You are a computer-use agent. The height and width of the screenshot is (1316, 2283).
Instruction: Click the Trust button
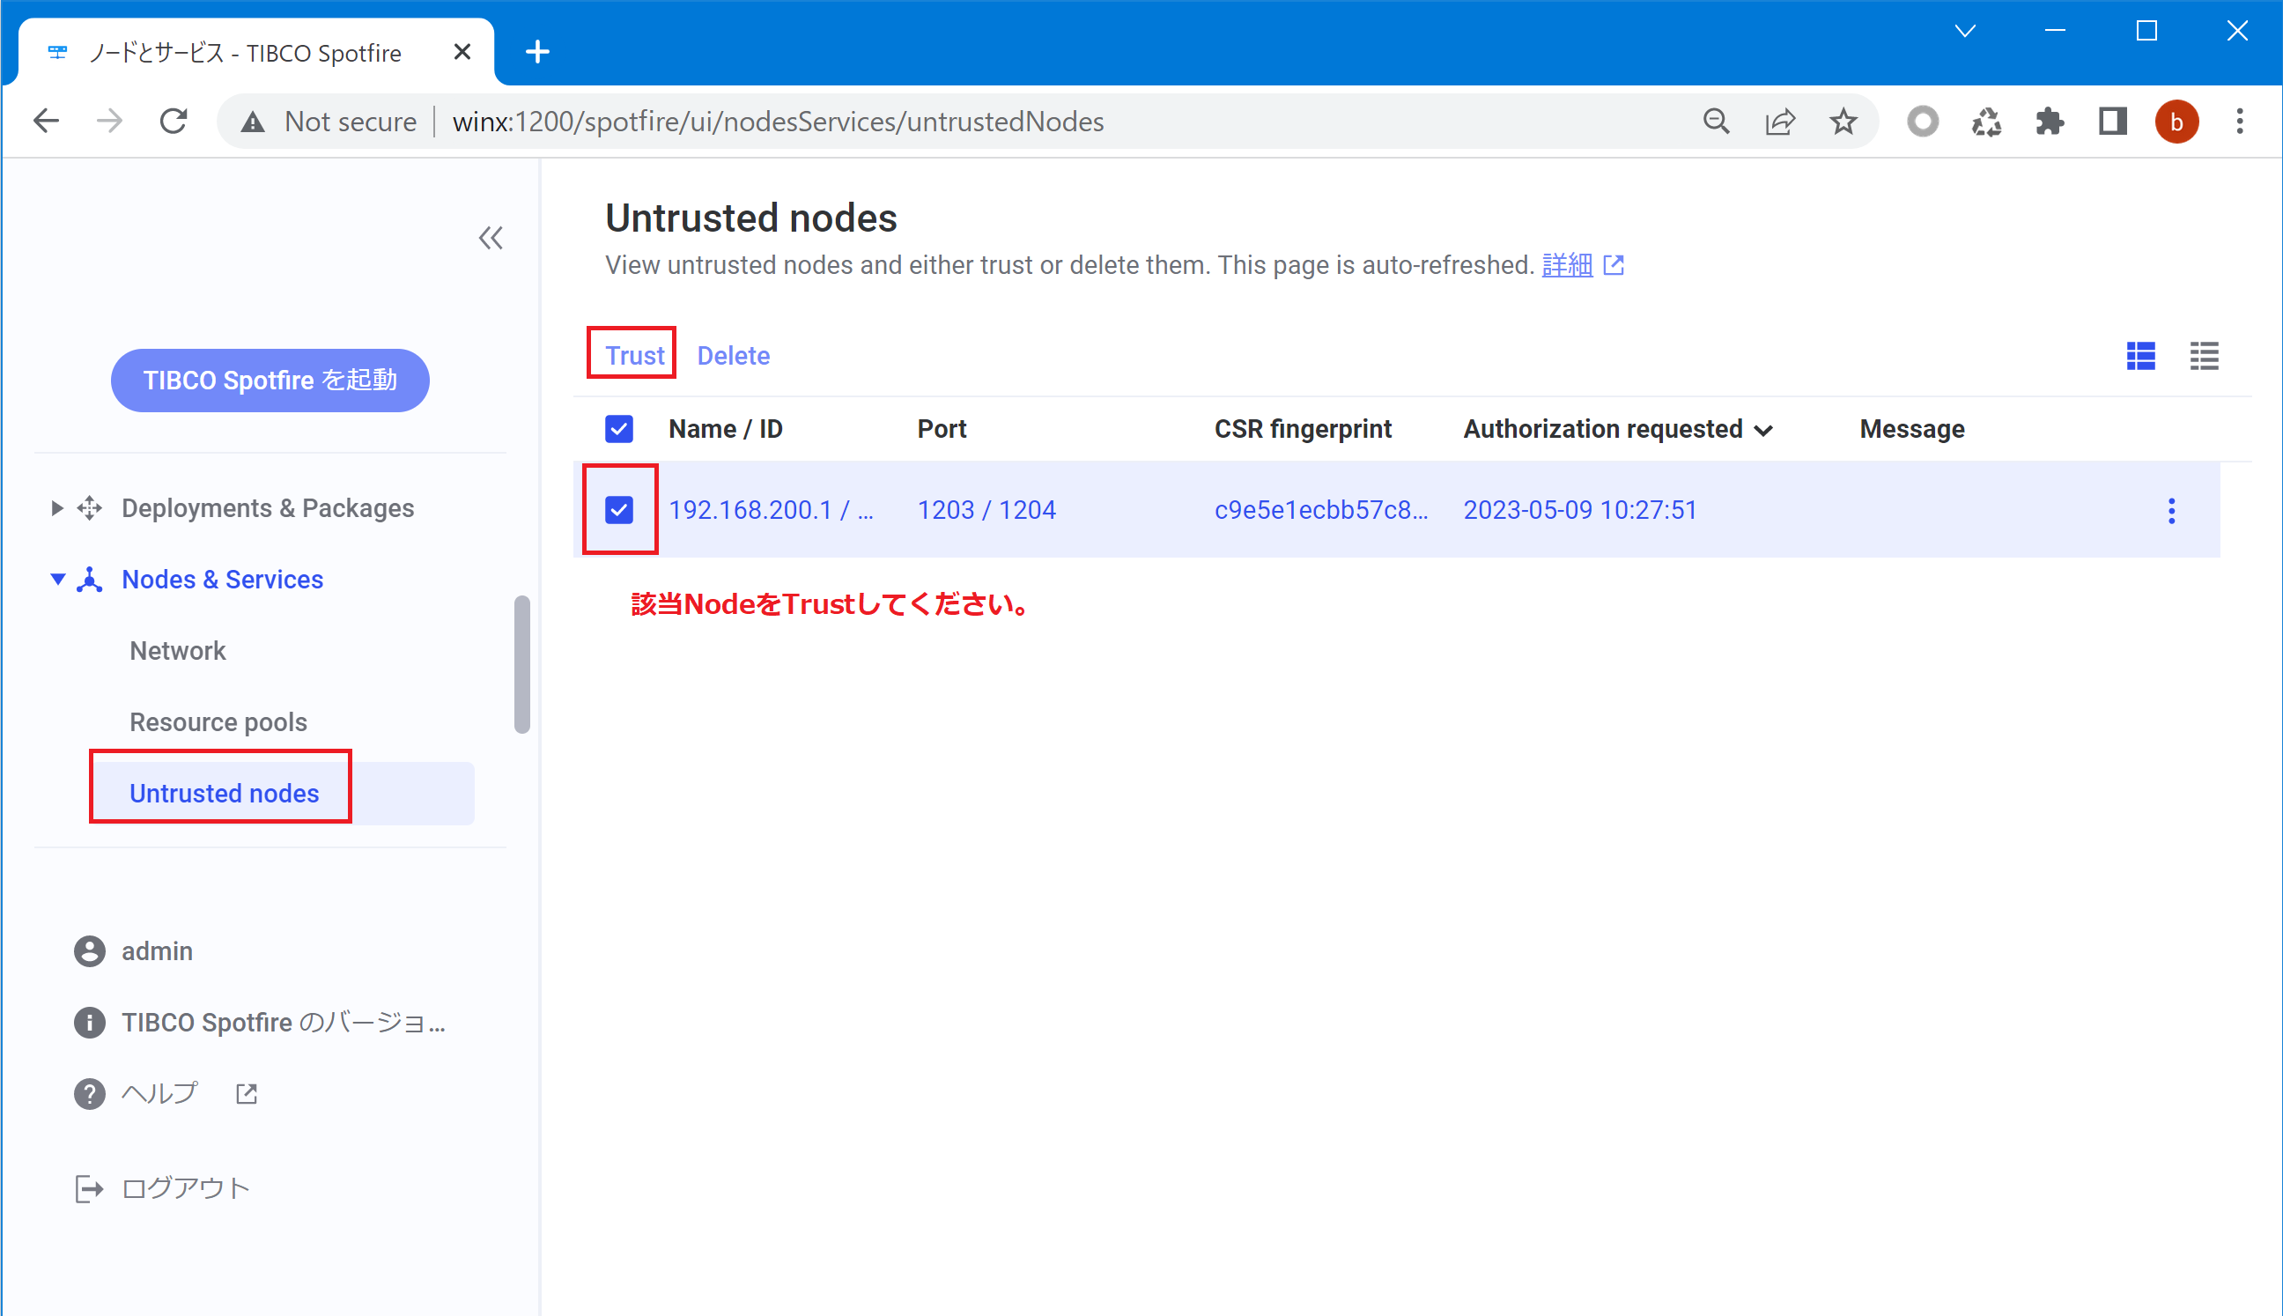(634, 355)
